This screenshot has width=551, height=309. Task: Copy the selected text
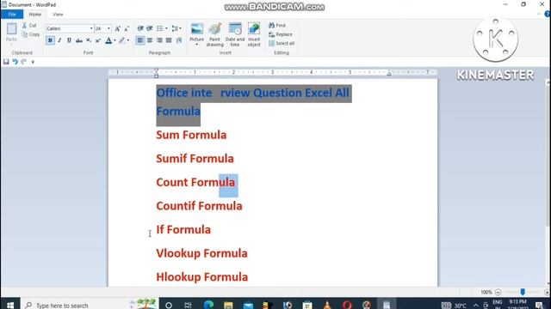[31, 34]
